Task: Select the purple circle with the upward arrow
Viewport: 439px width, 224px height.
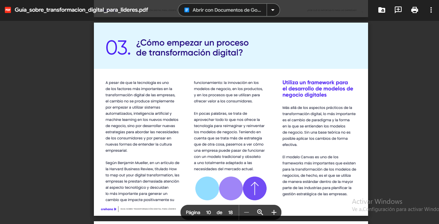Action: pyautogui.click(x=255, y=188)
